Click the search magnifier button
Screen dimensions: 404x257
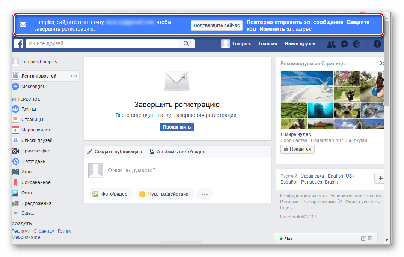186,44
